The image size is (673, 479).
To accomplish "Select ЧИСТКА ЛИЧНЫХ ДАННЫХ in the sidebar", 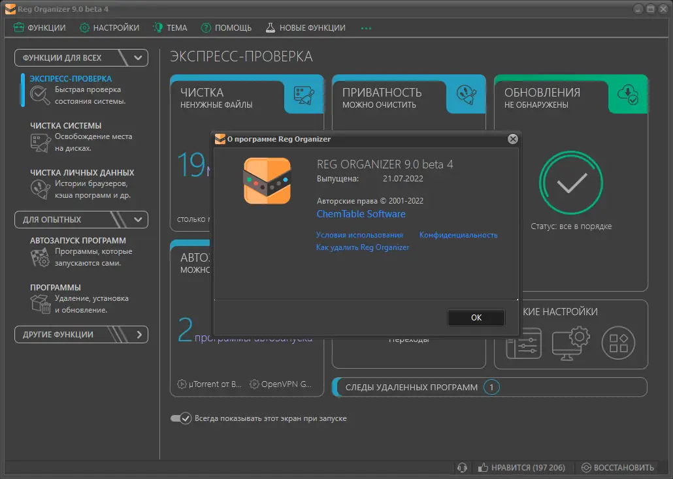I will [x=82, y=172].
